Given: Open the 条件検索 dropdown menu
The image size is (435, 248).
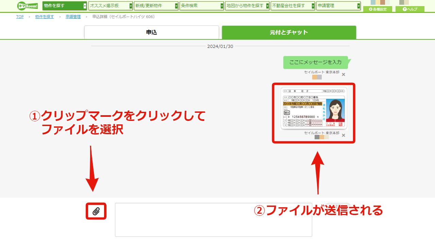Looking at the screenshot, I should click(x=202, y=6).
